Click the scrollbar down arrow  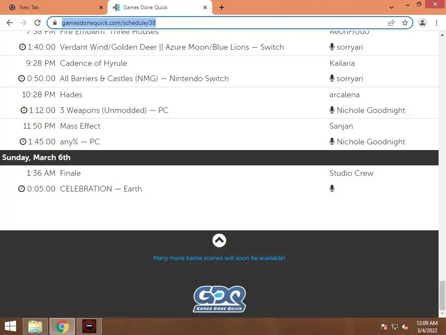(442, 314)
